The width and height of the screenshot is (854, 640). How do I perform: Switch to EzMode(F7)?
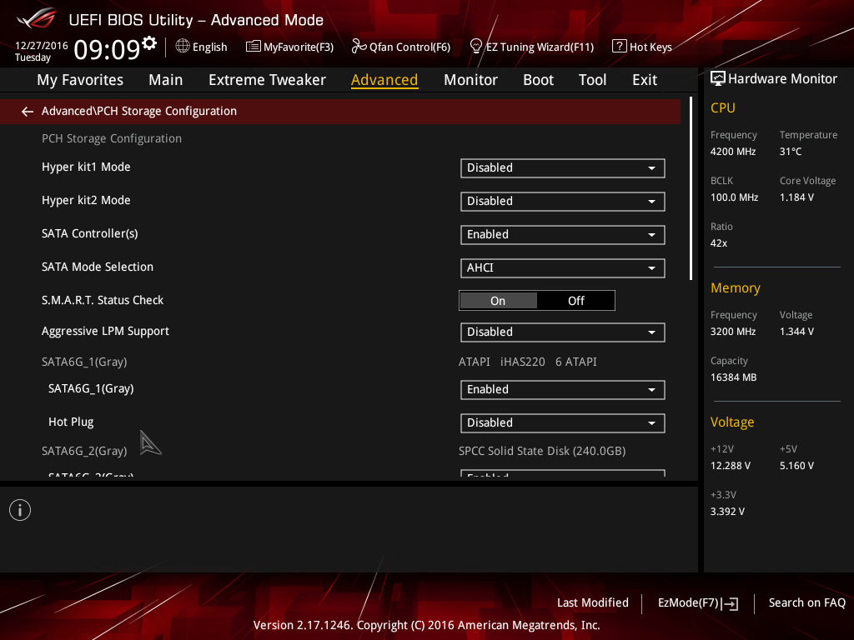tap(698, 603)
